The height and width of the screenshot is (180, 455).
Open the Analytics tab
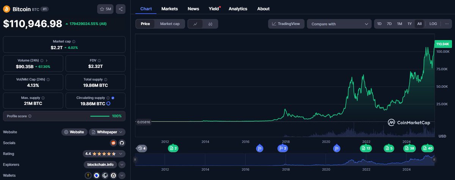click(238, 9)
